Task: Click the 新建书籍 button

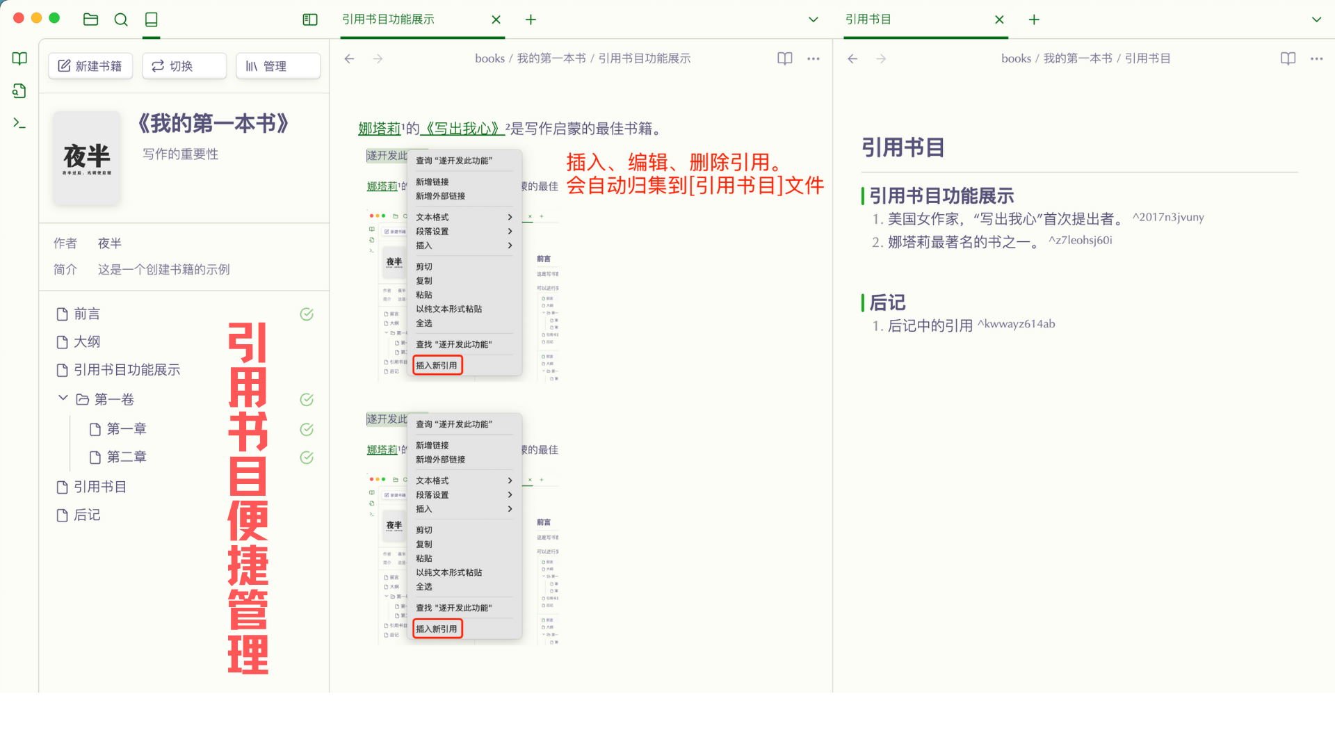Action: tap(90, 66)
